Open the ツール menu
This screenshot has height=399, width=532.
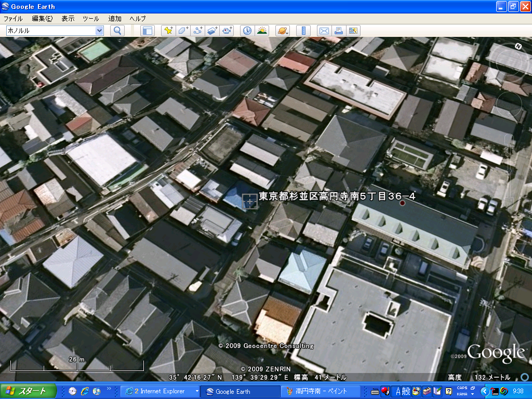point(90,19)
